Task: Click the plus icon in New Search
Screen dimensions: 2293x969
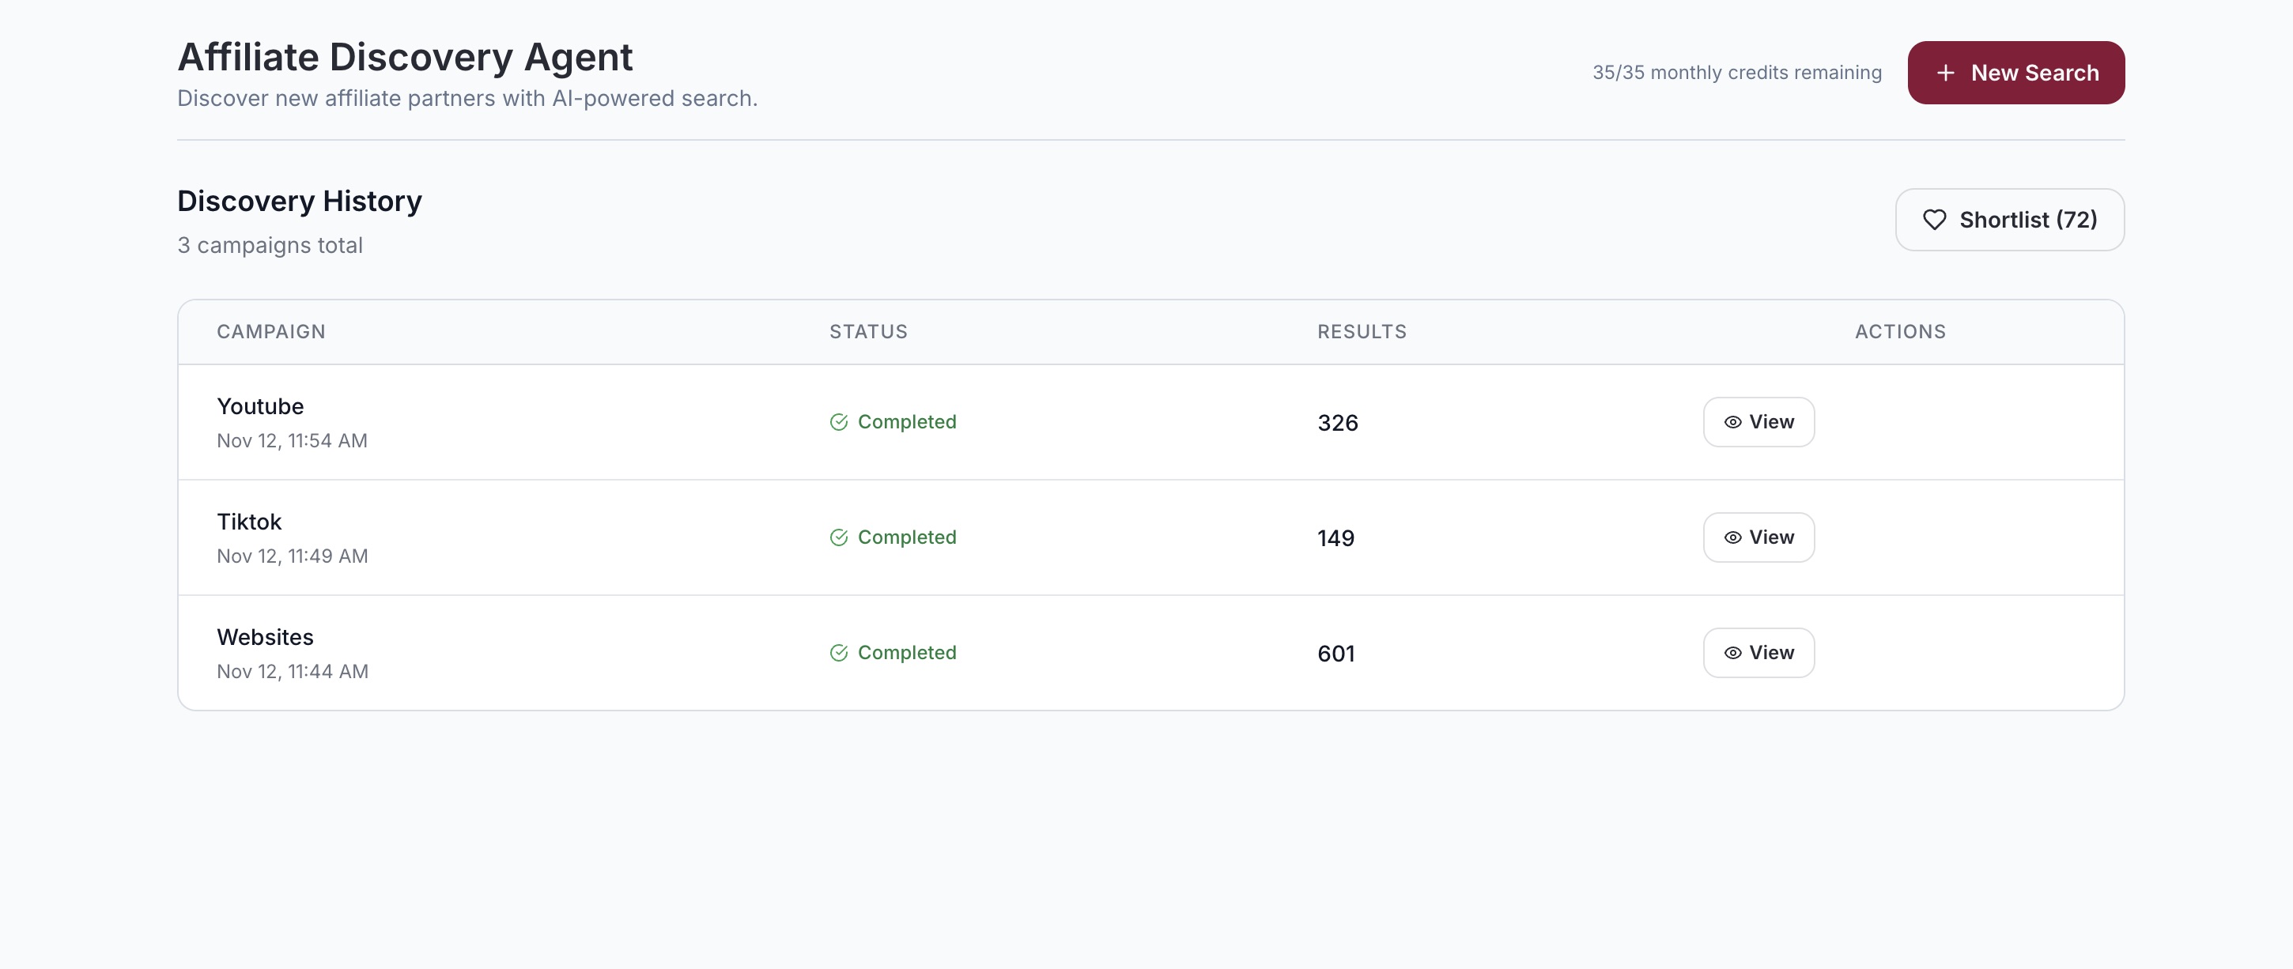Action: pos(1946,73)
